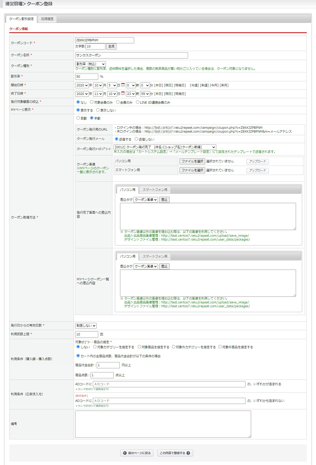Select なし for 発行対象顧客の絞込
Screen dimensions: 316x465
(78, 102)
